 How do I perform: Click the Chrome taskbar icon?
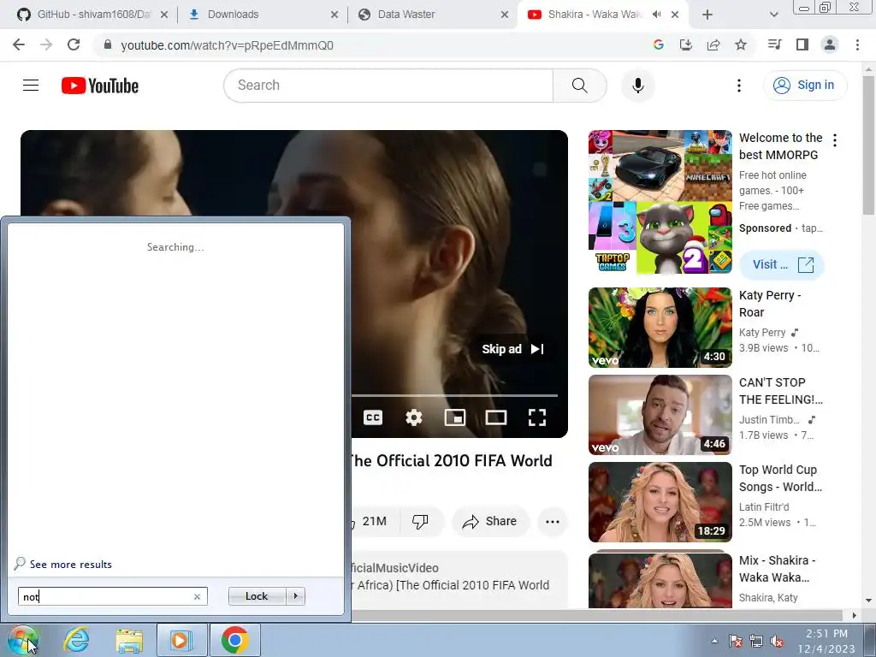(234, 640)
